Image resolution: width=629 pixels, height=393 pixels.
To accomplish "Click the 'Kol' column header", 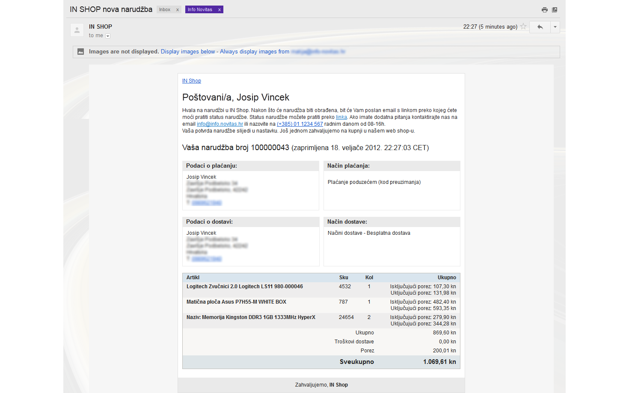I will point(369,278).
